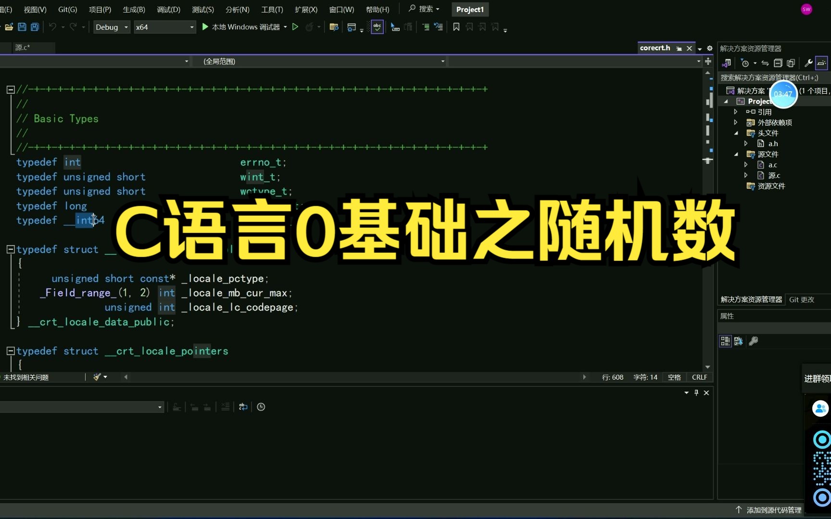Open the 视图(V) menu
This screenshot has width=831, height=519.
pyautogui.click(x=35, y=10)
